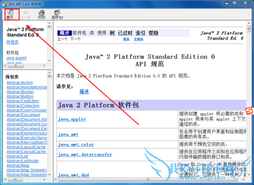Open java.awt.datatransfer package link

coord(85,155)
